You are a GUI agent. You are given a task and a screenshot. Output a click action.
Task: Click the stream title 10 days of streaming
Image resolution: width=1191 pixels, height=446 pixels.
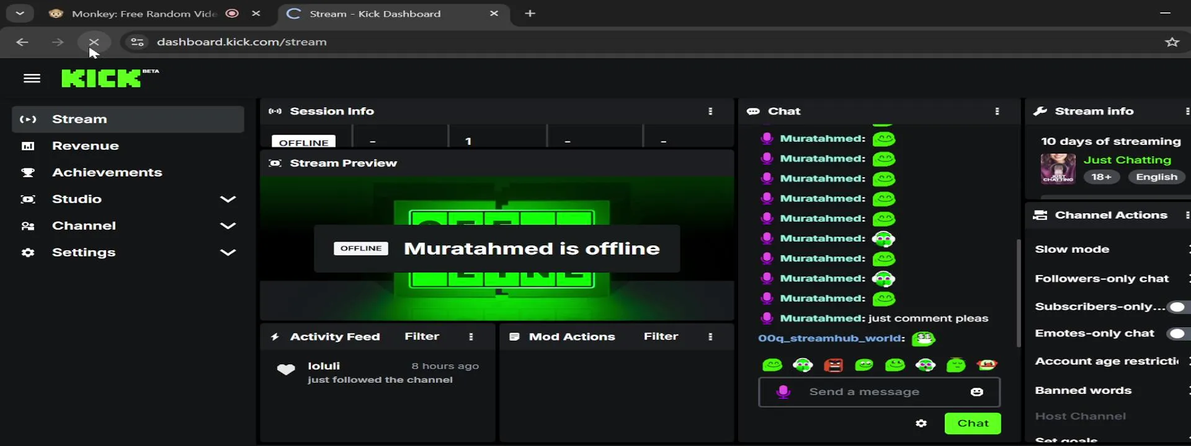[x=1110, y=142]
